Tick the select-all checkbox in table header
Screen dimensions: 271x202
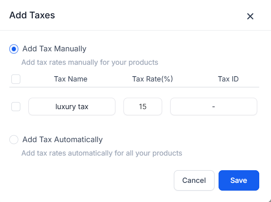click(16, 79)
